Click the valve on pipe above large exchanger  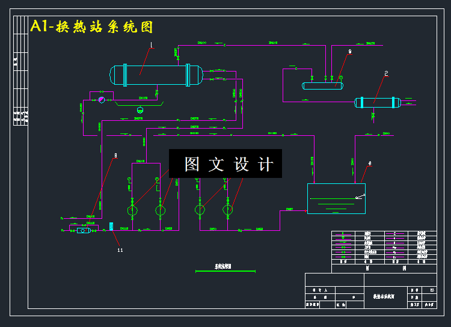click(178, 58)
